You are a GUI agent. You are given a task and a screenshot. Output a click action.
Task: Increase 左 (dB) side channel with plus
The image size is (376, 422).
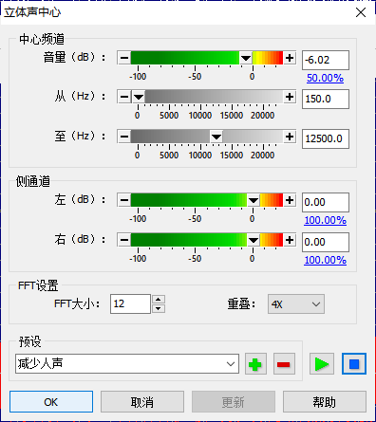point(290,200)
